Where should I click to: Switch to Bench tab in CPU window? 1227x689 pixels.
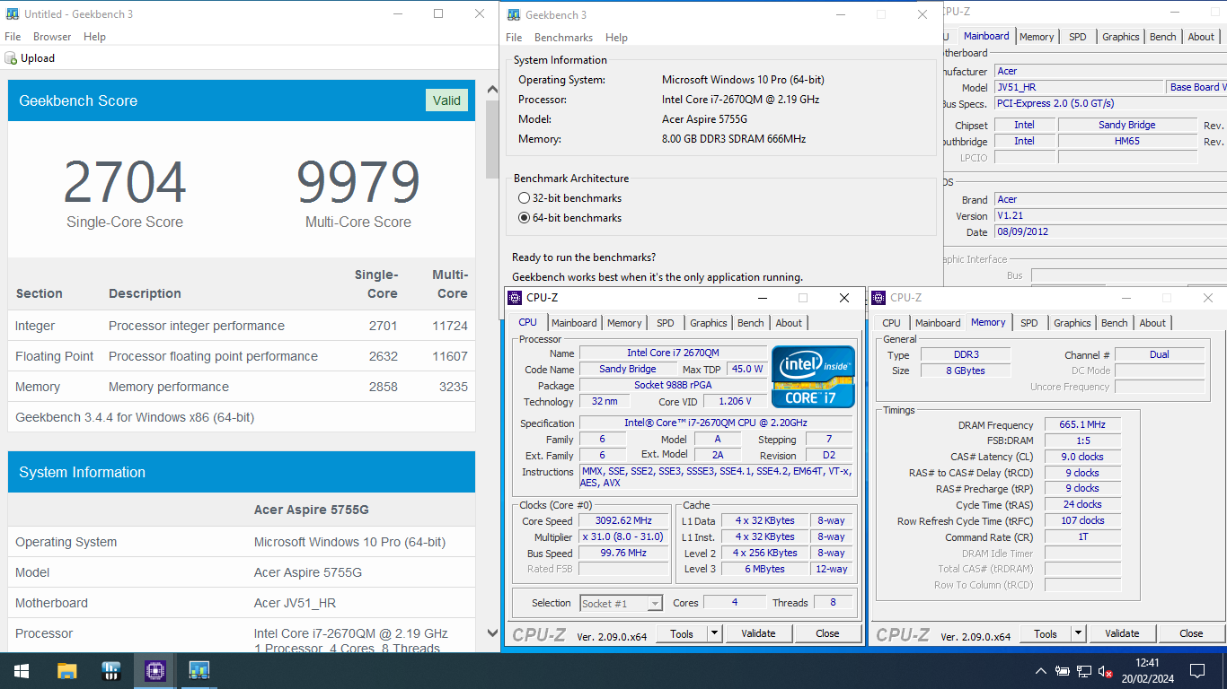[x=751, y=323]
